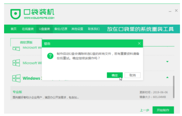Screen dimensions: 182x116
Task: Click the 开始制作 button
Action: pyautogui.click(x=163, y=110)
